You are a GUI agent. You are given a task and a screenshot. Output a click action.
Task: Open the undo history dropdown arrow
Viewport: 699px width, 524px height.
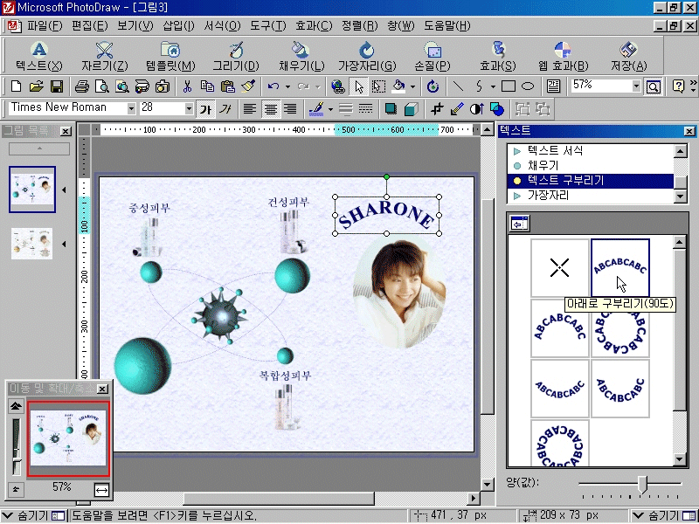pos(287,86)
